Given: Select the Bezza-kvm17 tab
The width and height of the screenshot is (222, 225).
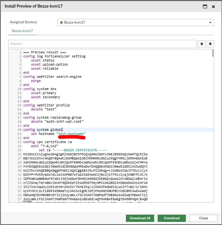Looking at the screenshot, I should point(22,31).
